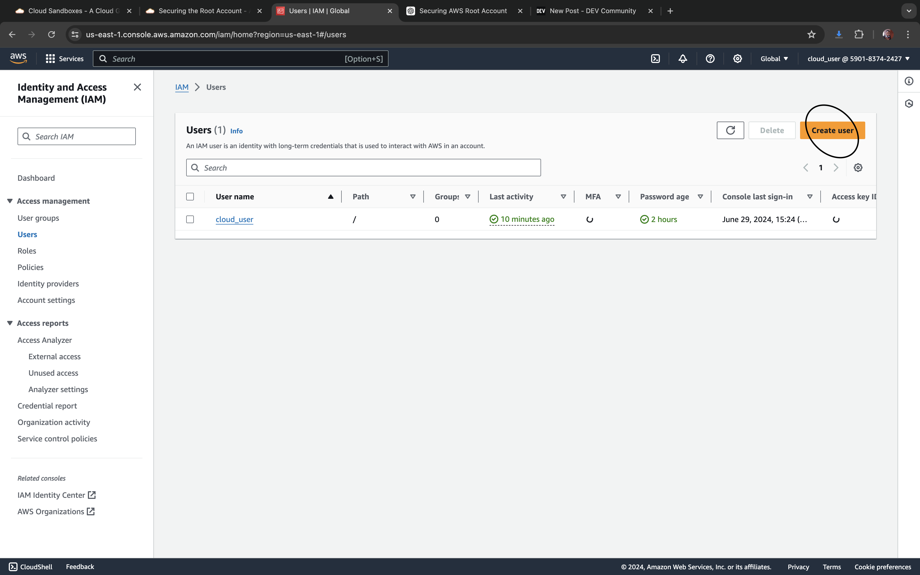The width and height of the screenshot is (920, 575).
Task: Open the cloud_user user link
Action: [x=234, y=219]
